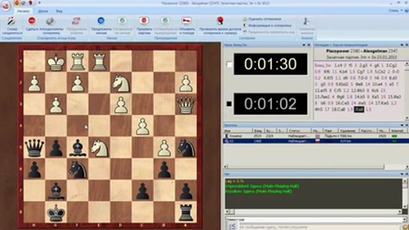Click the notation scrollbar up arrow
409x230 pixels.
406,64
